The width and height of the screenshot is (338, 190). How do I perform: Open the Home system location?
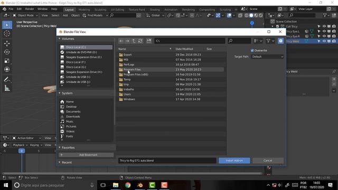point(70,102)
